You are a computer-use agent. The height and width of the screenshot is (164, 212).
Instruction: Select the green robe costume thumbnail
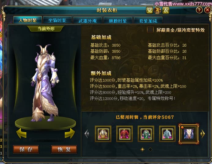pyautogui.click(x=146, y=134)
